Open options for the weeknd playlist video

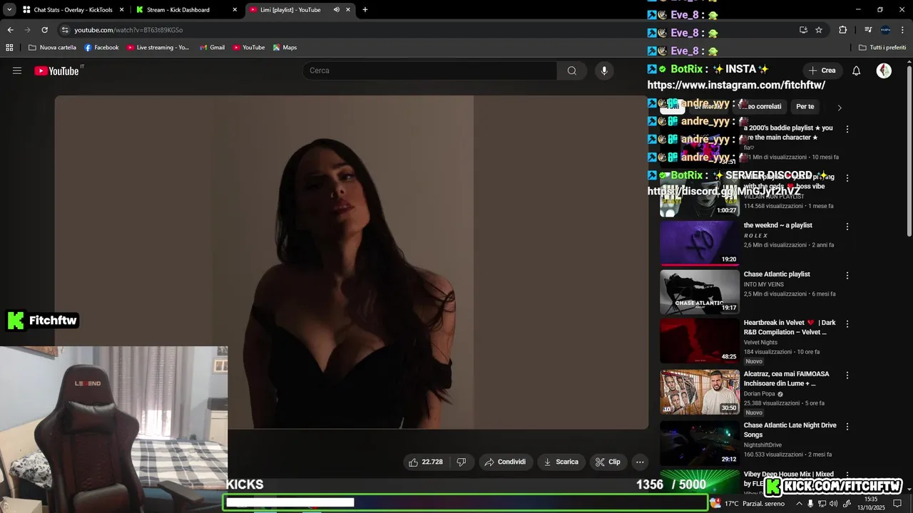pyautogui.click(x=847, y=227)
